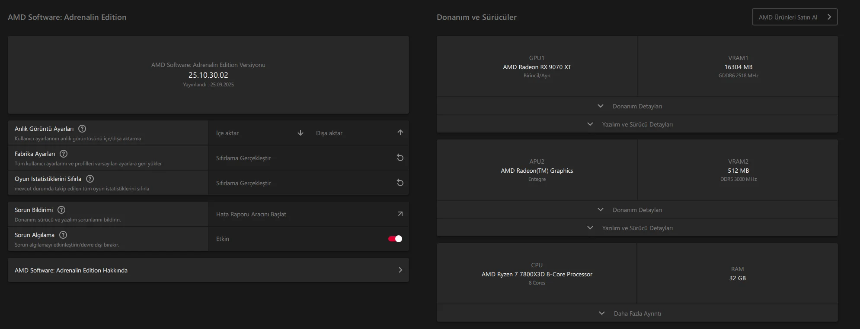Click the AMD Ürünleri Satın Al button
The image size is (860, 329).
[795, 17]
